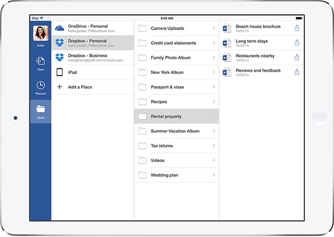This screenshot has width=334, height=237.
Task: Choose Dropbox - Business location icon
Action: (59, 57)
